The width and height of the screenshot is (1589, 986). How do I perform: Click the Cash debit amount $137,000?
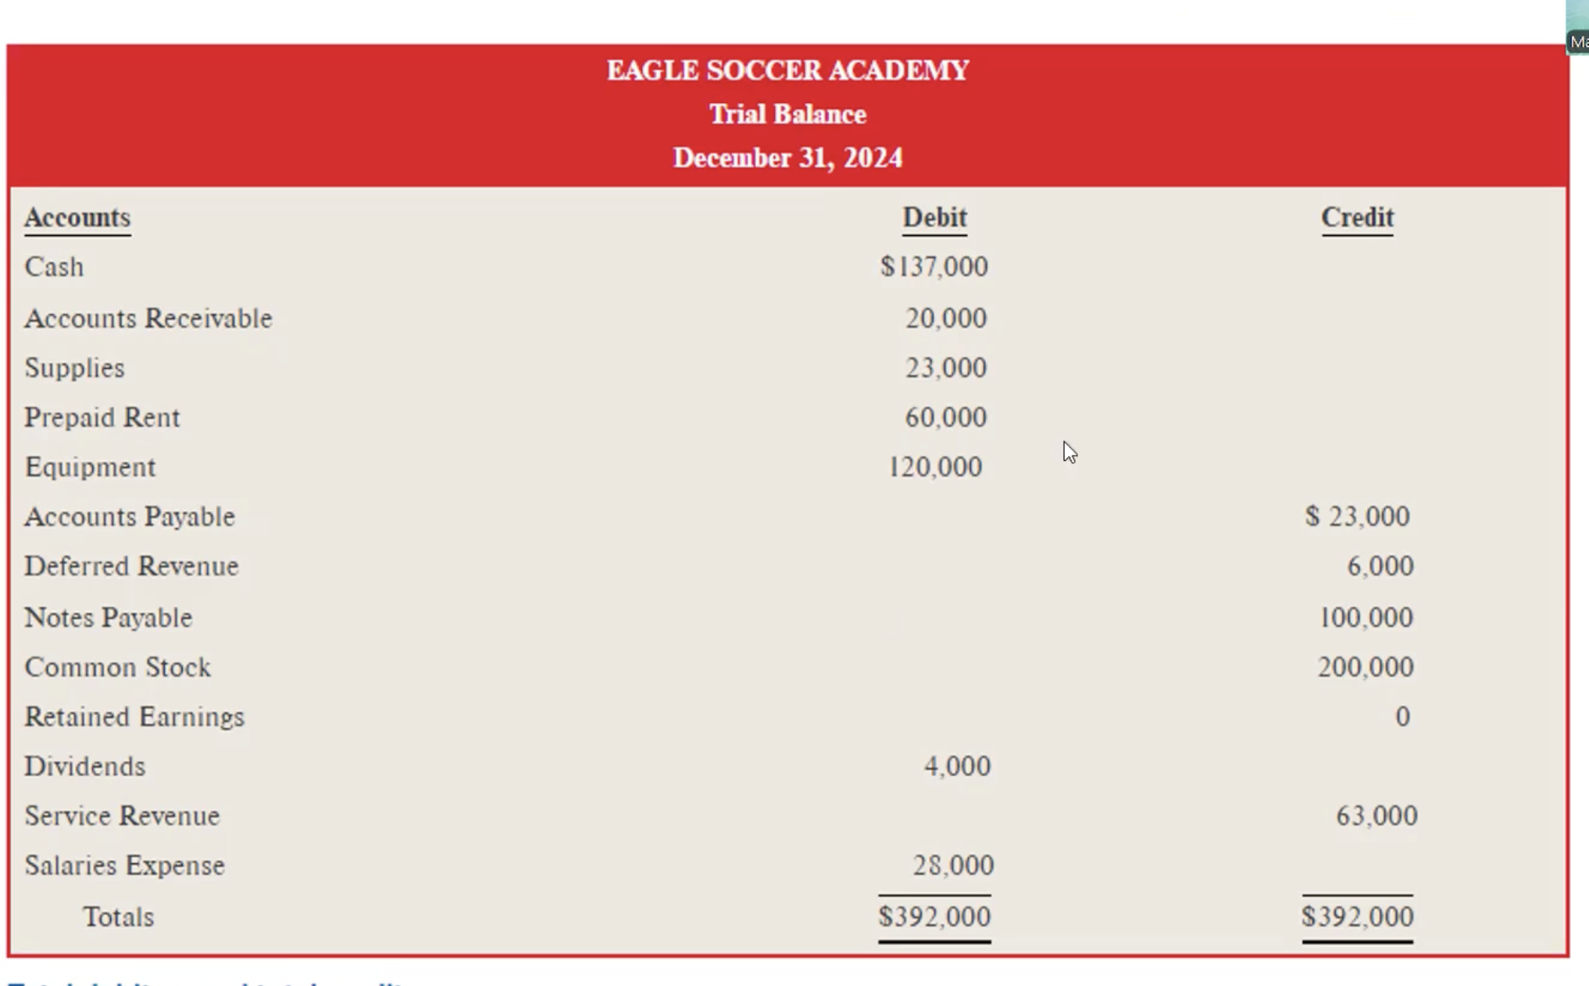click(934, 267)
